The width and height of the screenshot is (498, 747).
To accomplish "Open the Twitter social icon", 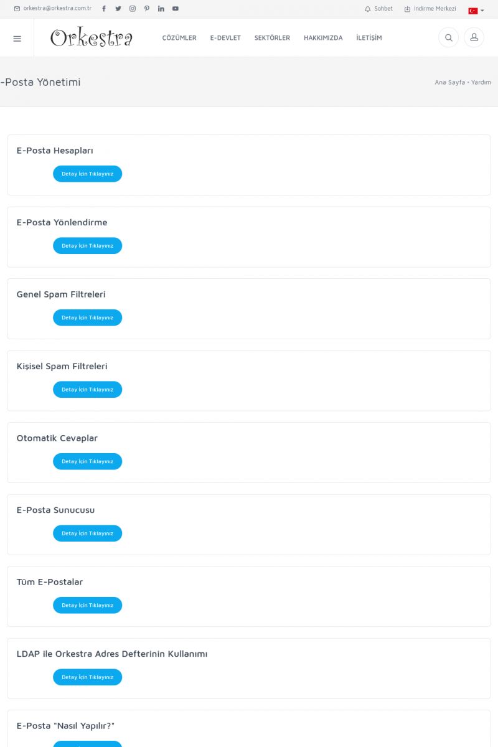I will 118,9.
